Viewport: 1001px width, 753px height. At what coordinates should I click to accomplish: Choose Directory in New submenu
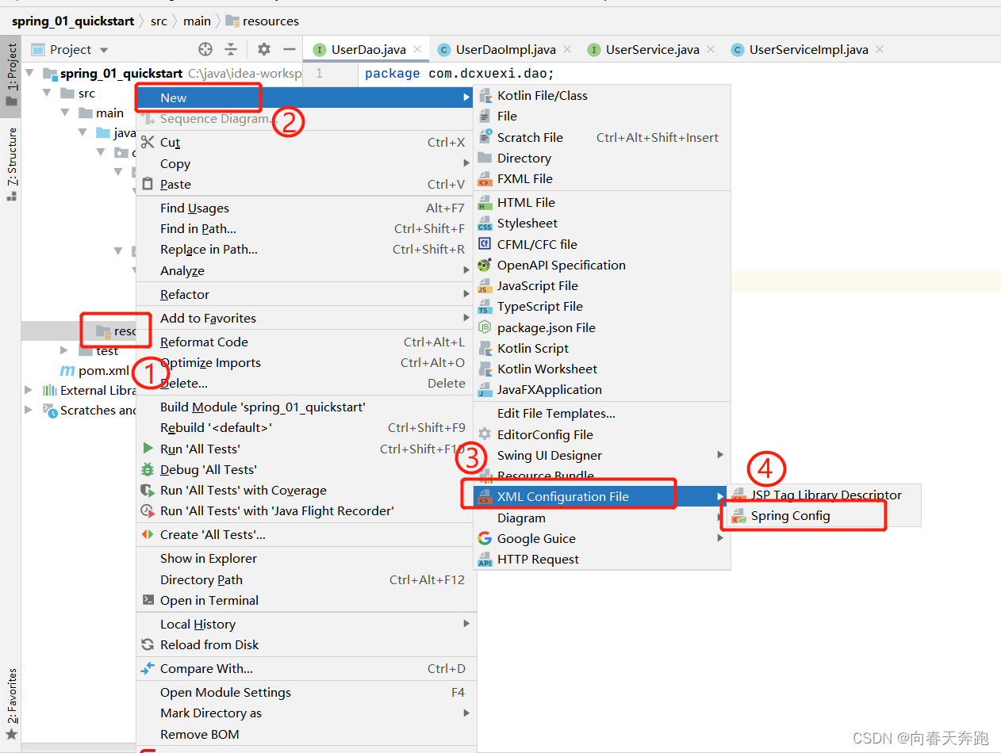(x=601, y=158)
